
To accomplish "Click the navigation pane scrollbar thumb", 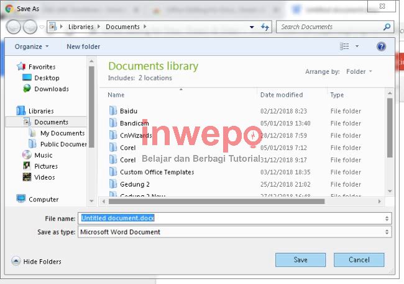I will (x=91, y=107).
